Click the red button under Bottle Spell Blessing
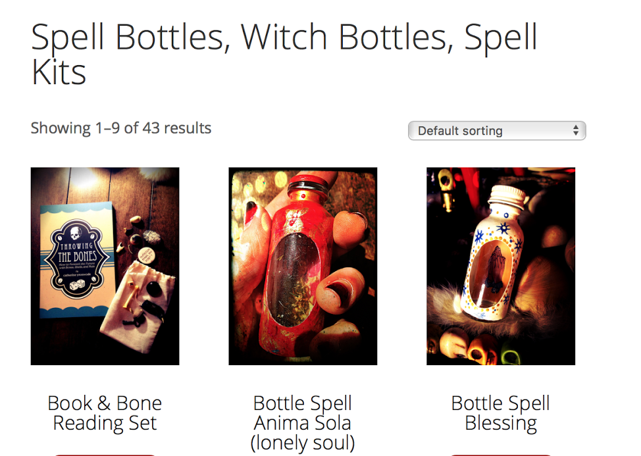 pyautogui.click(x=500, y=455)
